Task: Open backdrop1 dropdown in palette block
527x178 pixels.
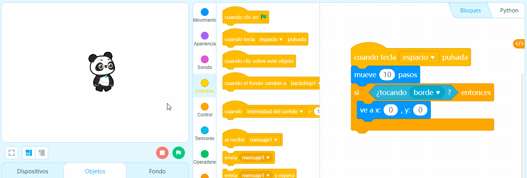Action: point(305,83)
